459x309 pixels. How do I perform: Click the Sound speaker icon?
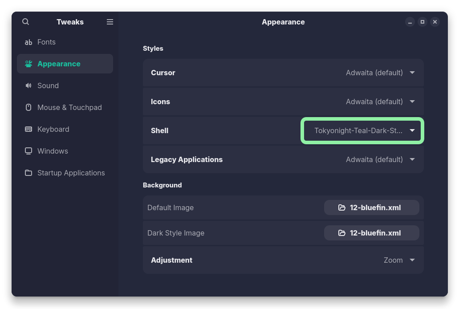click(x=28, y=85)
